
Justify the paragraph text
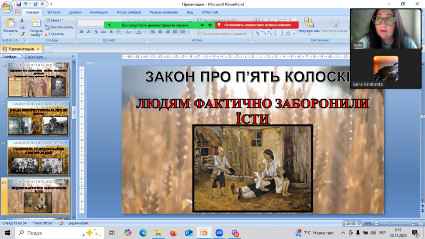pyautogui.click(x=175, y=32)
